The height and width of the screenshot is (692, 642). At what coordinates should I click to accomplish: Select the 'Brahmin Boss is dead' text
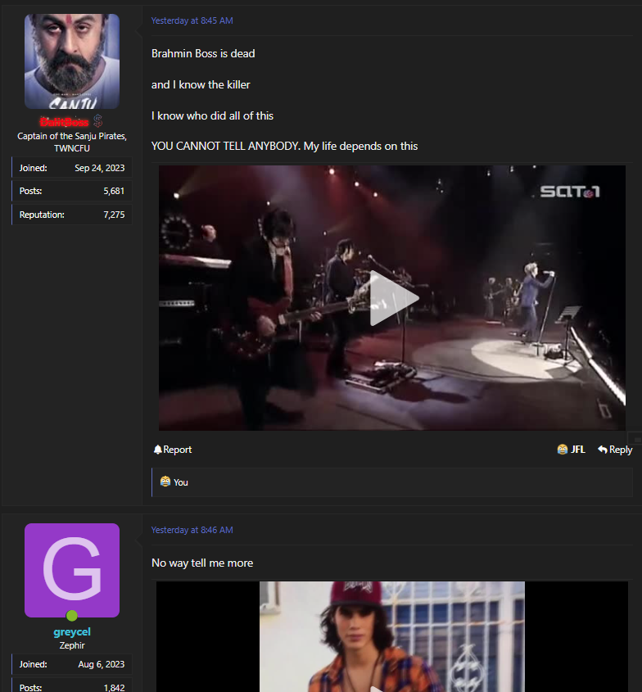[203, 54]
